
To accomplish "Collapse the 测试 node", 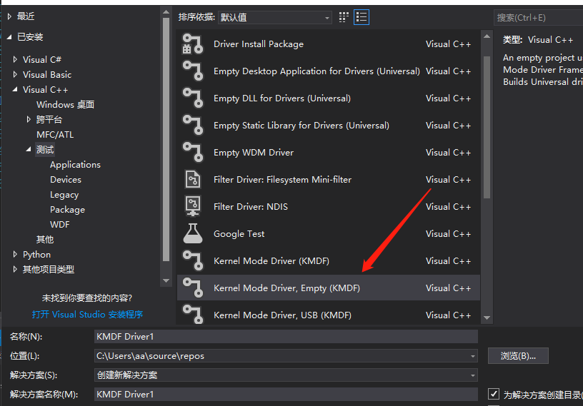I will (29, 149).
